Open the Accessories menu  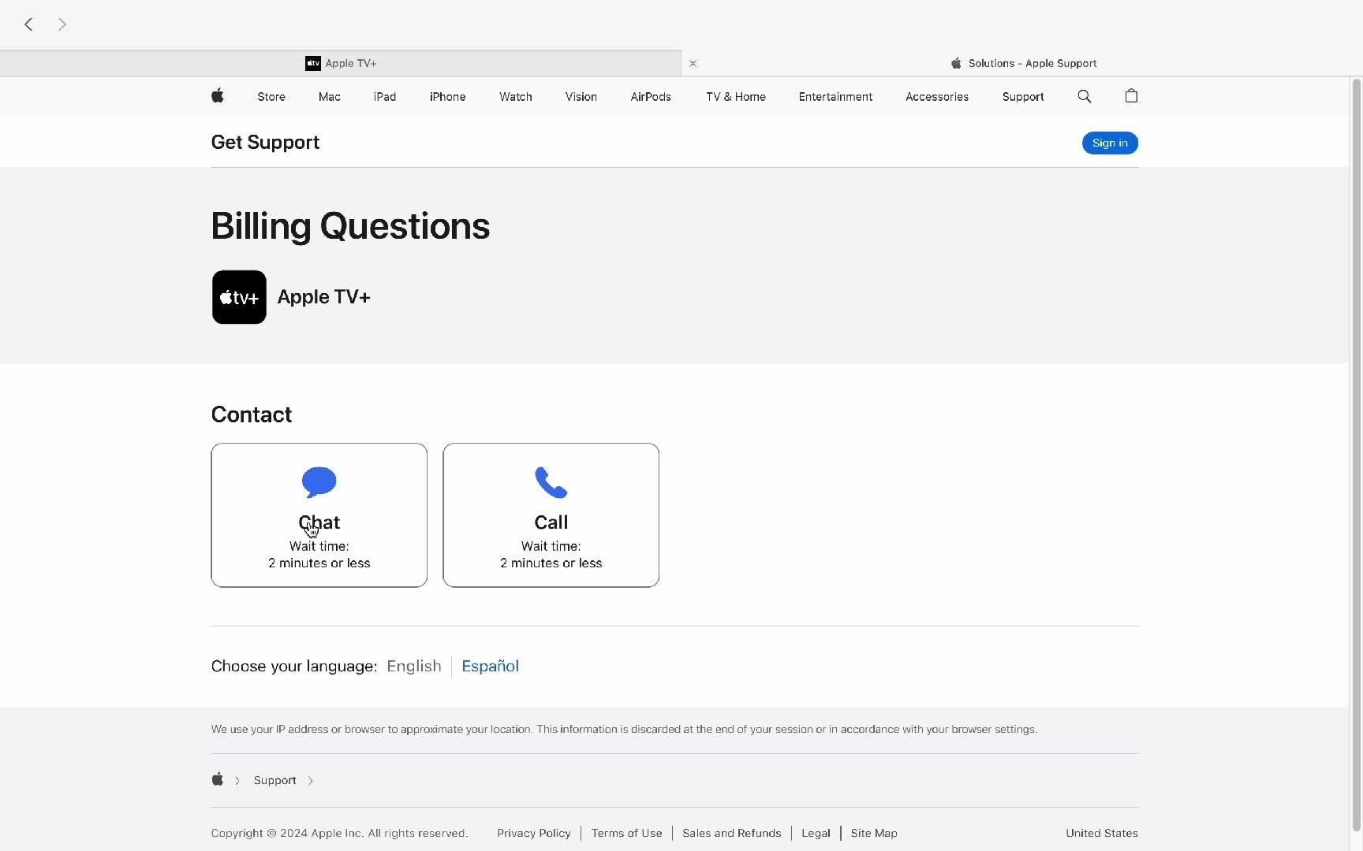coord(937,97)
